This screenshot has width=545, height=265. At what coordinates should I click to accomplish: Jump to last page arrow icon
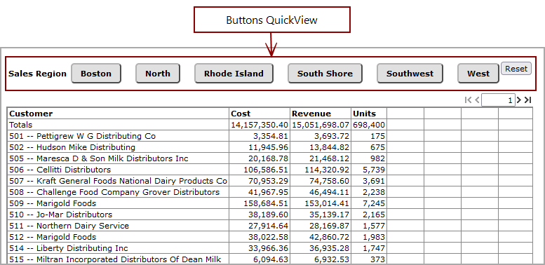tap(528, 100)
